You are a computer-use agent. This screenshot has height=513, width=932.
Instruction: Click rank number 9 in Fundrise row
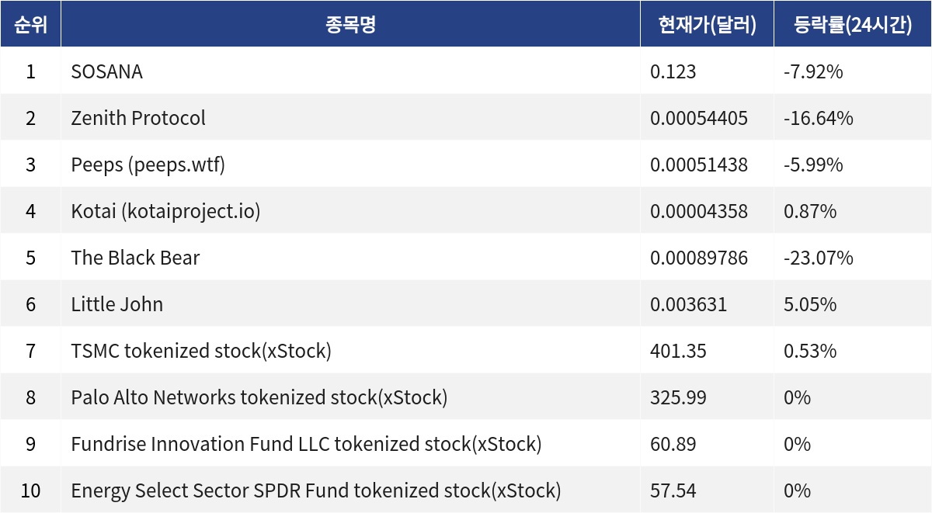[30, 445]
